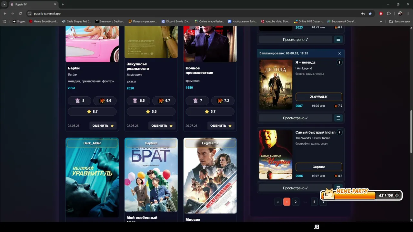
Task: View site information icon in address bar
Action: [30, 14]
